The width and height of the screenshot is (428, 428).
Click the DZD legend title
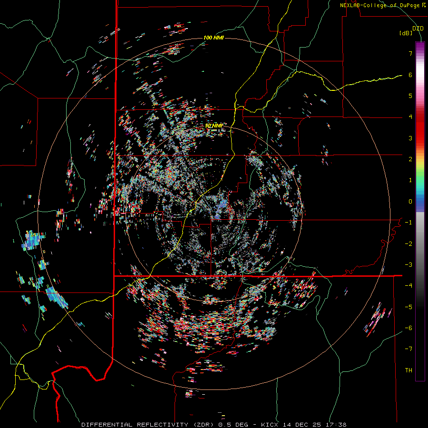coord(418,28)
